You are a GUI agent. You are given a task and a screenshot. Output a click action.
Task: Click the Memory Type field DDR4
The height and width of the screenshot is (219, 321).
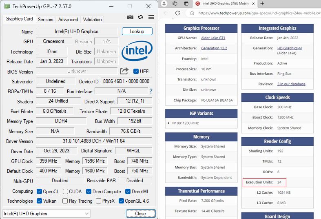(x=61, y=121)
